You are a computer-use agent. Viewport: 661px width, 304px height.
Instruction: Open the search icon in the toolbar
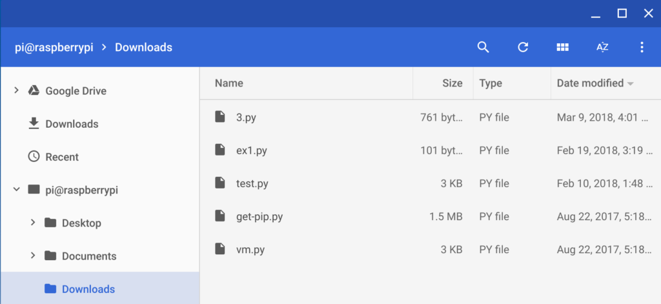[x=483, y=47]
